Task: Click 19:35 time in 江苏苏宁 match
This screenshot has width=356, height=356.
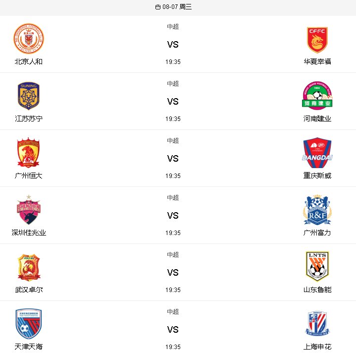Action: [173, 119]
